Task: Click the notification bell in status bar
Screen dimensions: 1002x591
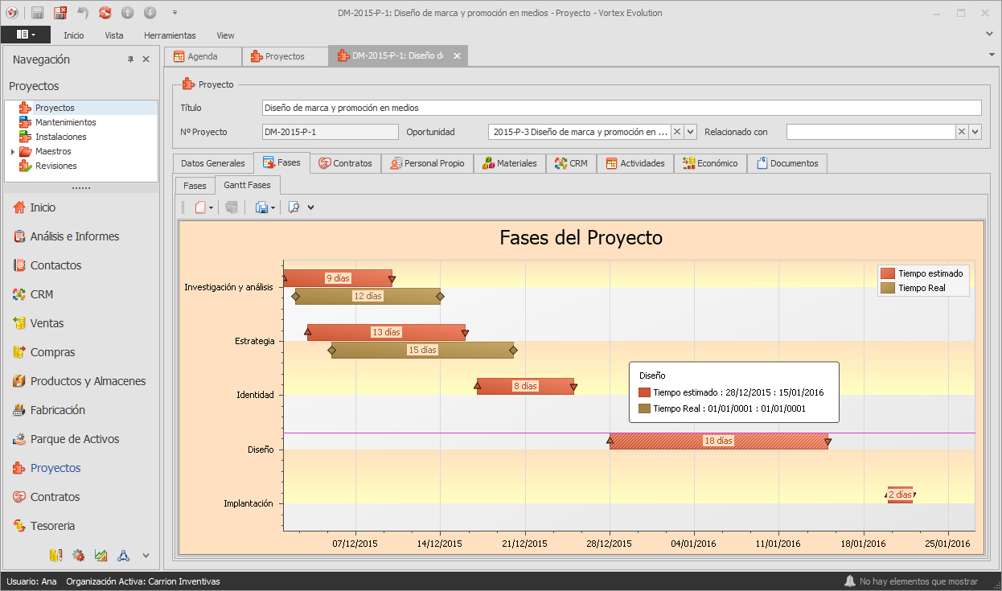Action: tap(850, 581)
